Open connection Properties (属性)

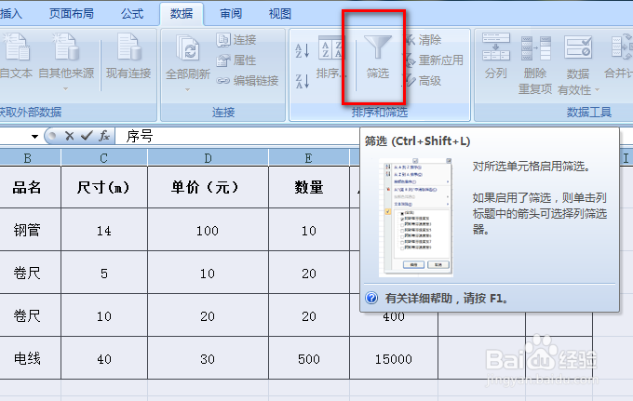[x=236, y=60]
